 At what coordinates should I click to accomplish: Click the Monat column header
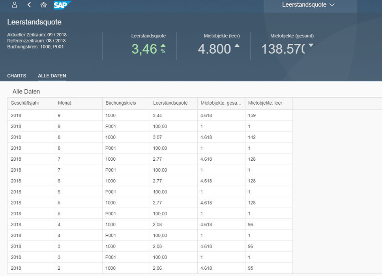pyautogui.click(x=79, y=103)
